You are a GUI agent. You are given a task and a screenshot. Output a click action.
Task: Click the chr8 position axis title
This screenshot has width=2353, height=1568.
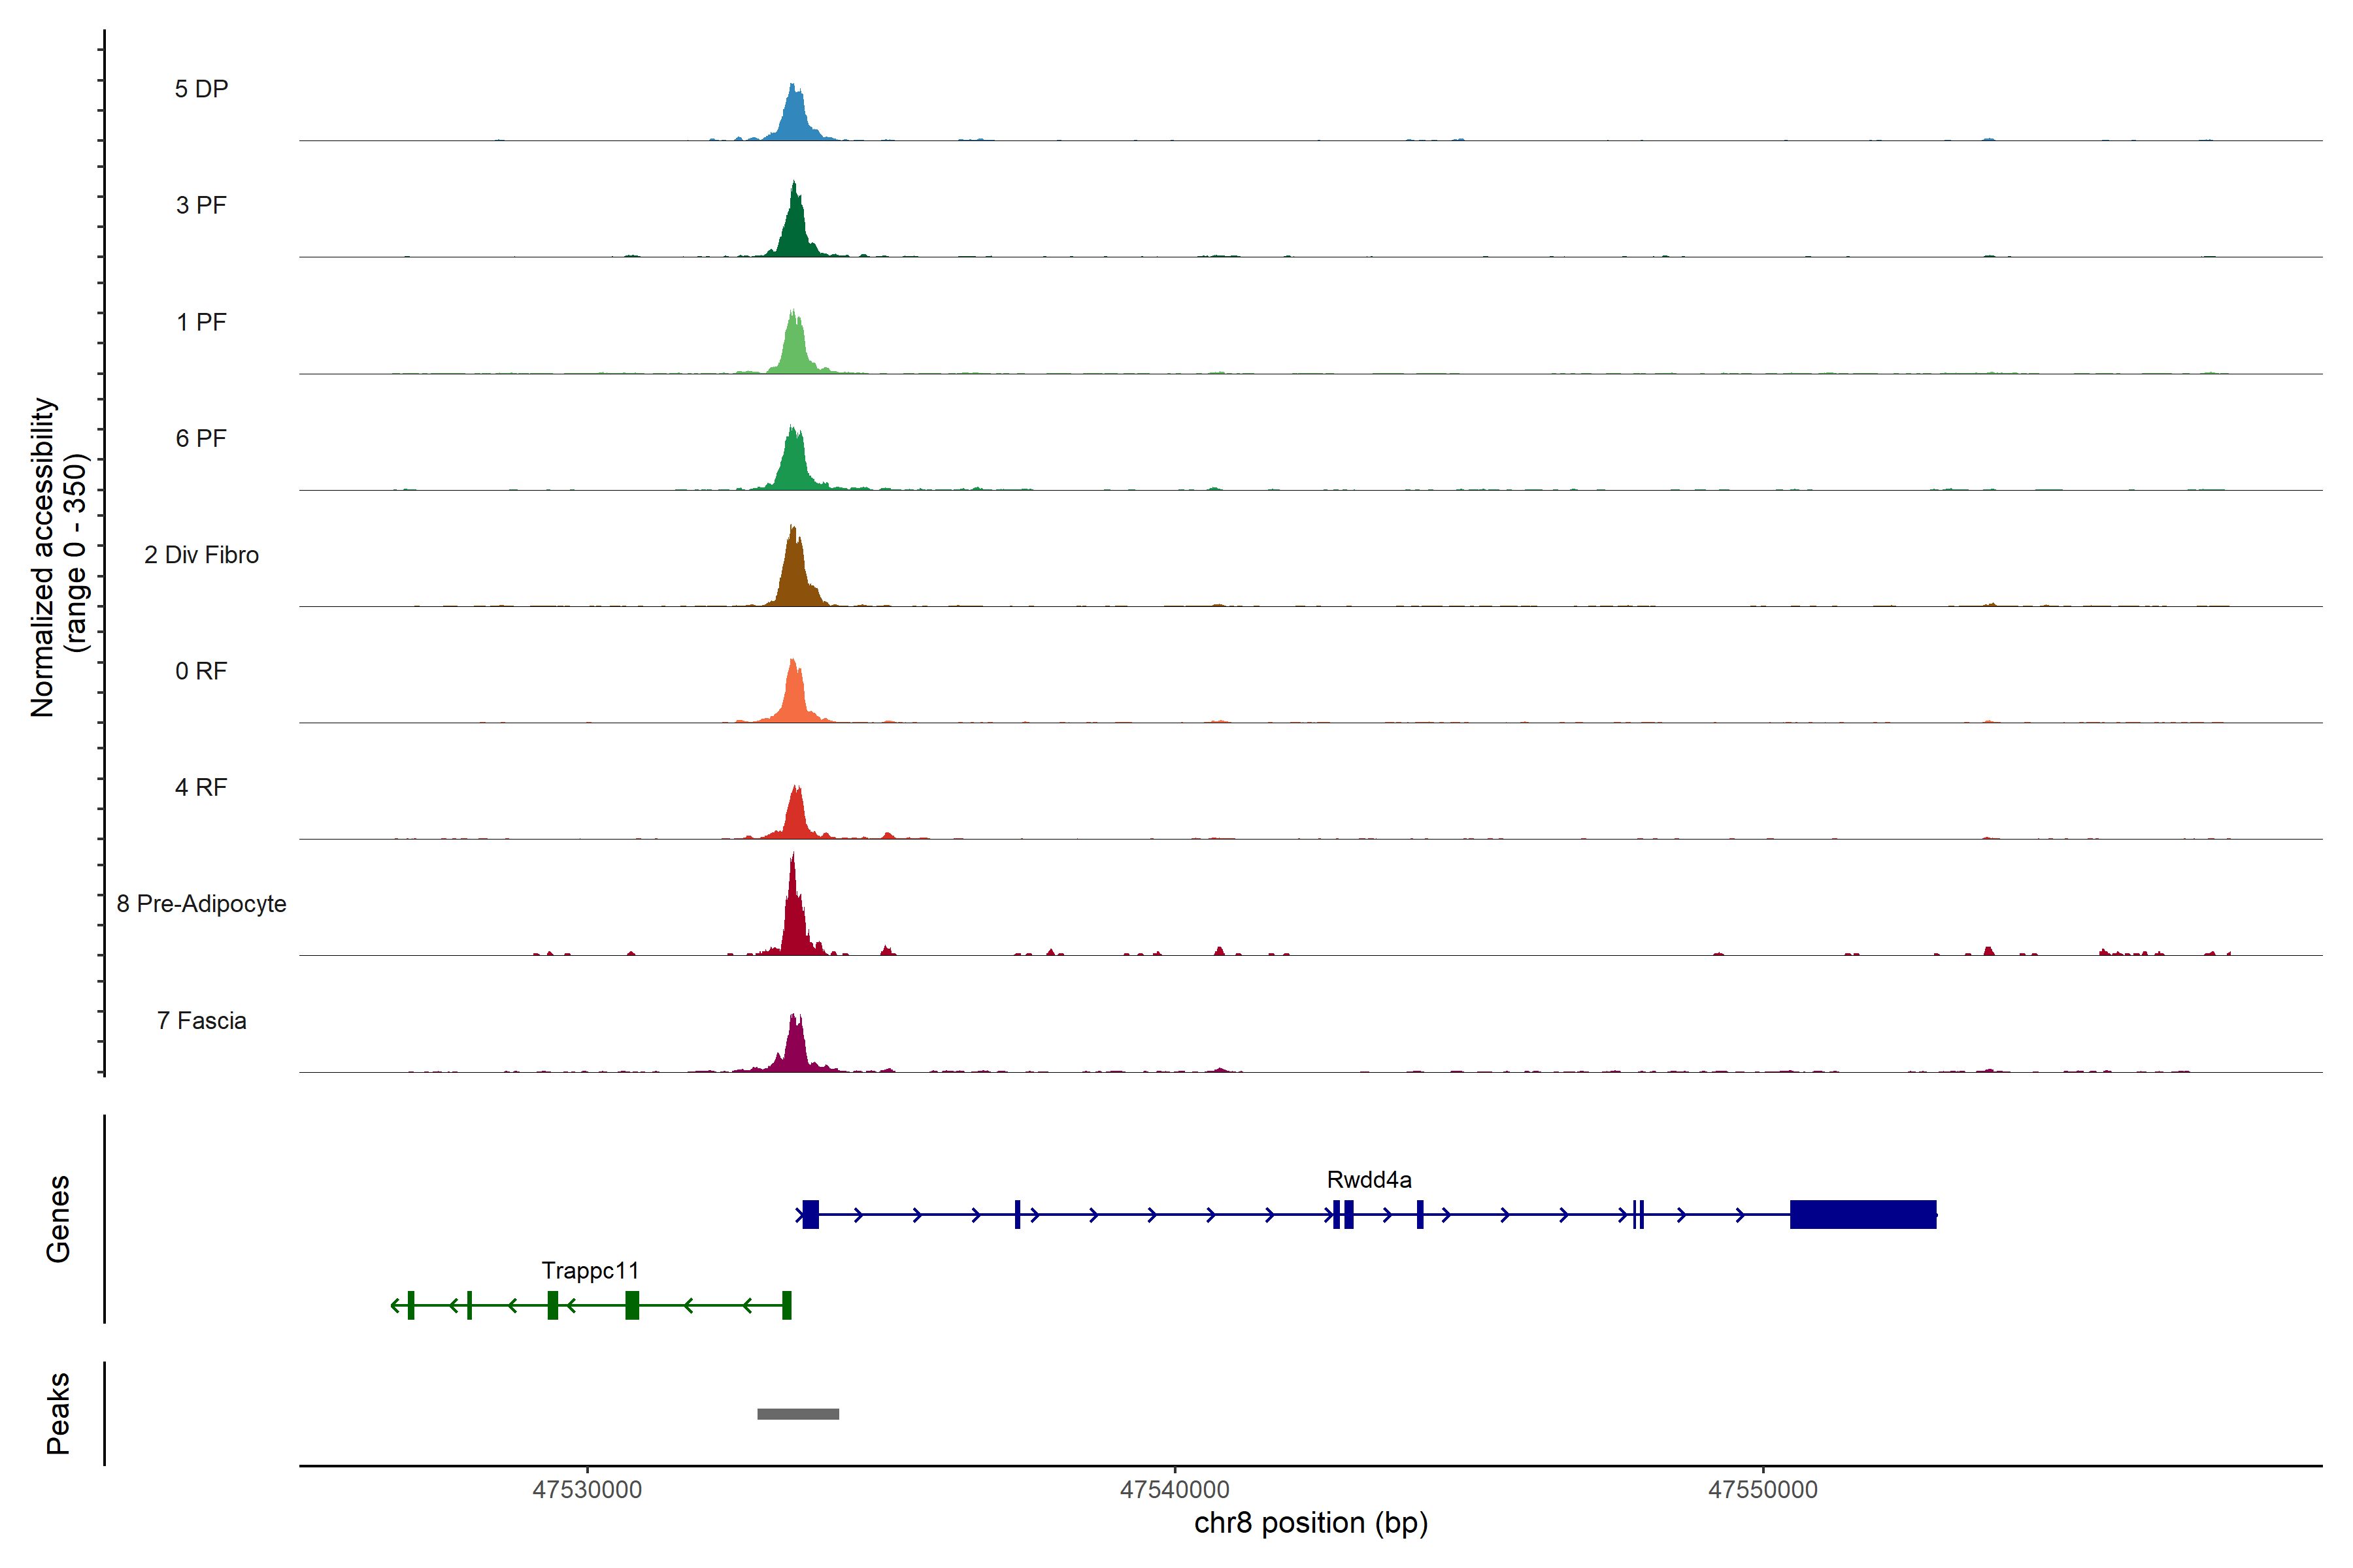[1310, 1523]
